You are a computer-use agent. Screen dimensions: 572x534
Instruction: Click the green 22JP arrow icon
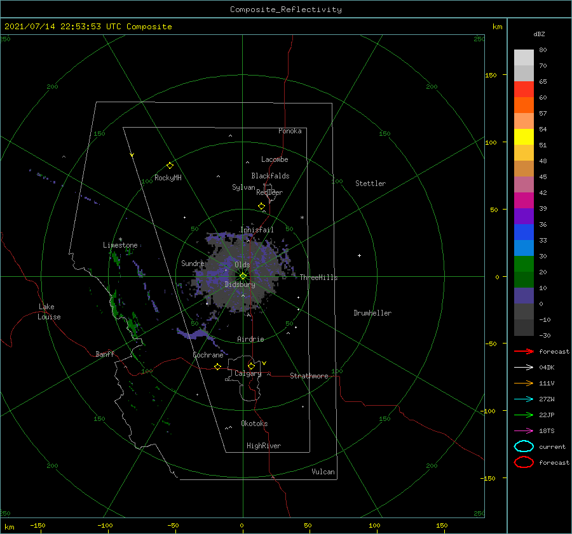524,415
